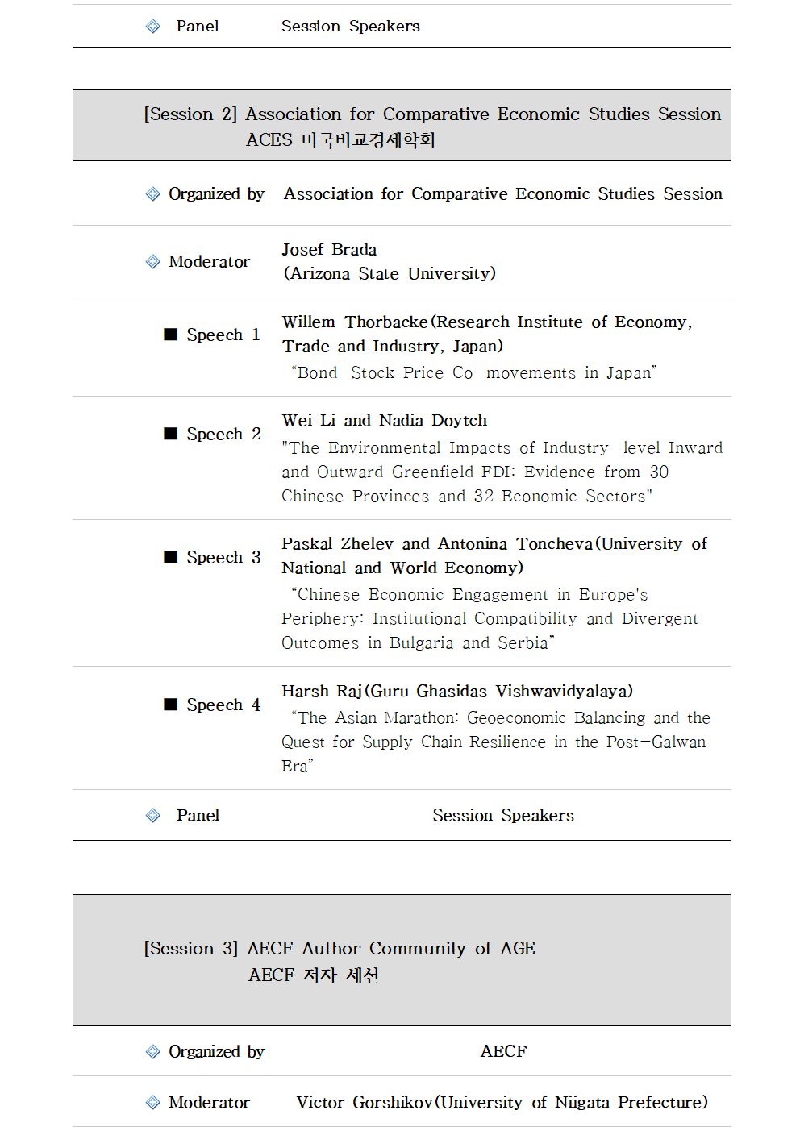Click black square bullet for Speech 1

(x=171, y=335)
